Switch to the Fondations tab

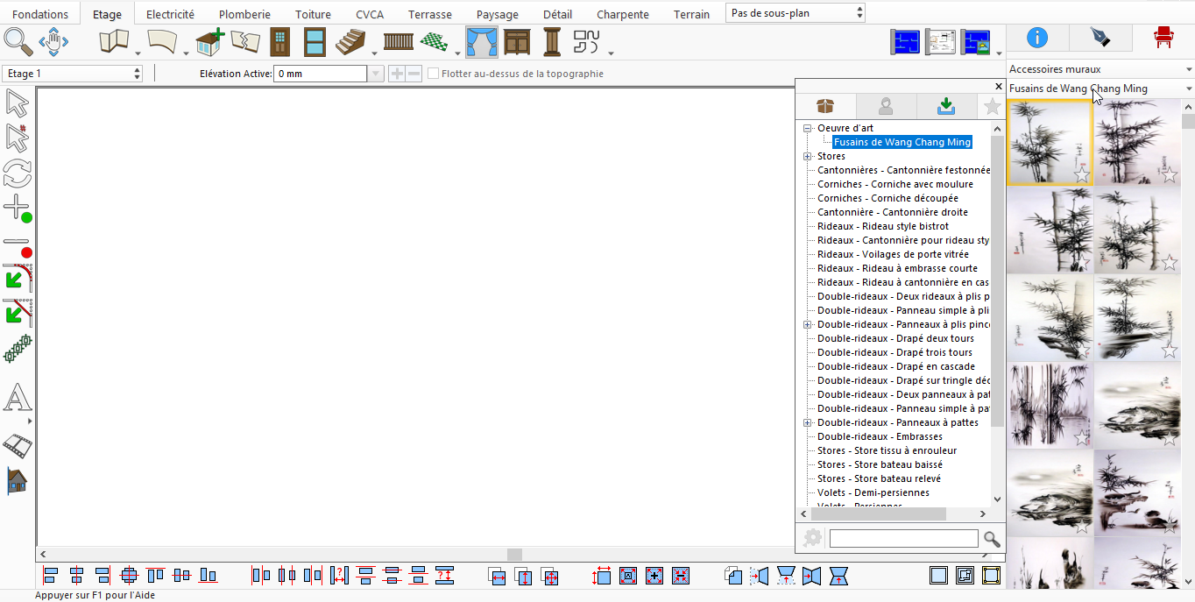click(40, 14)
